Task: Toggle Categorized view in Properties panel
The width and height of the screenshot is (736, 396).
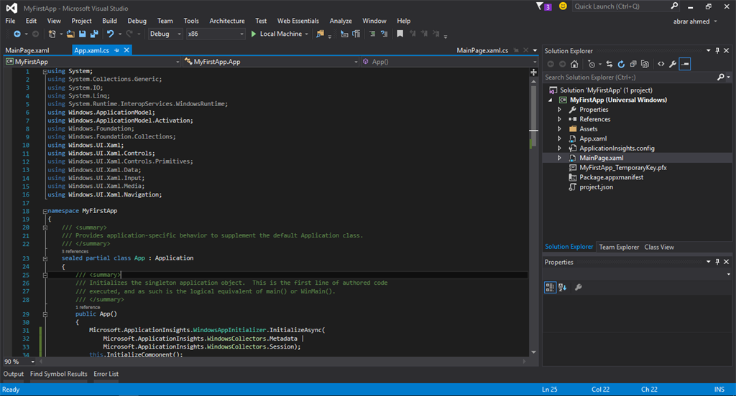Action: (550, 287)
